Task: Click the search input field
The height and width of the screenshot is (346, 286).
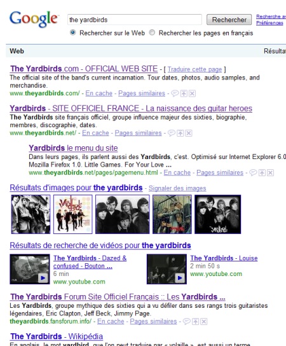Action: (x=135, y=20)
